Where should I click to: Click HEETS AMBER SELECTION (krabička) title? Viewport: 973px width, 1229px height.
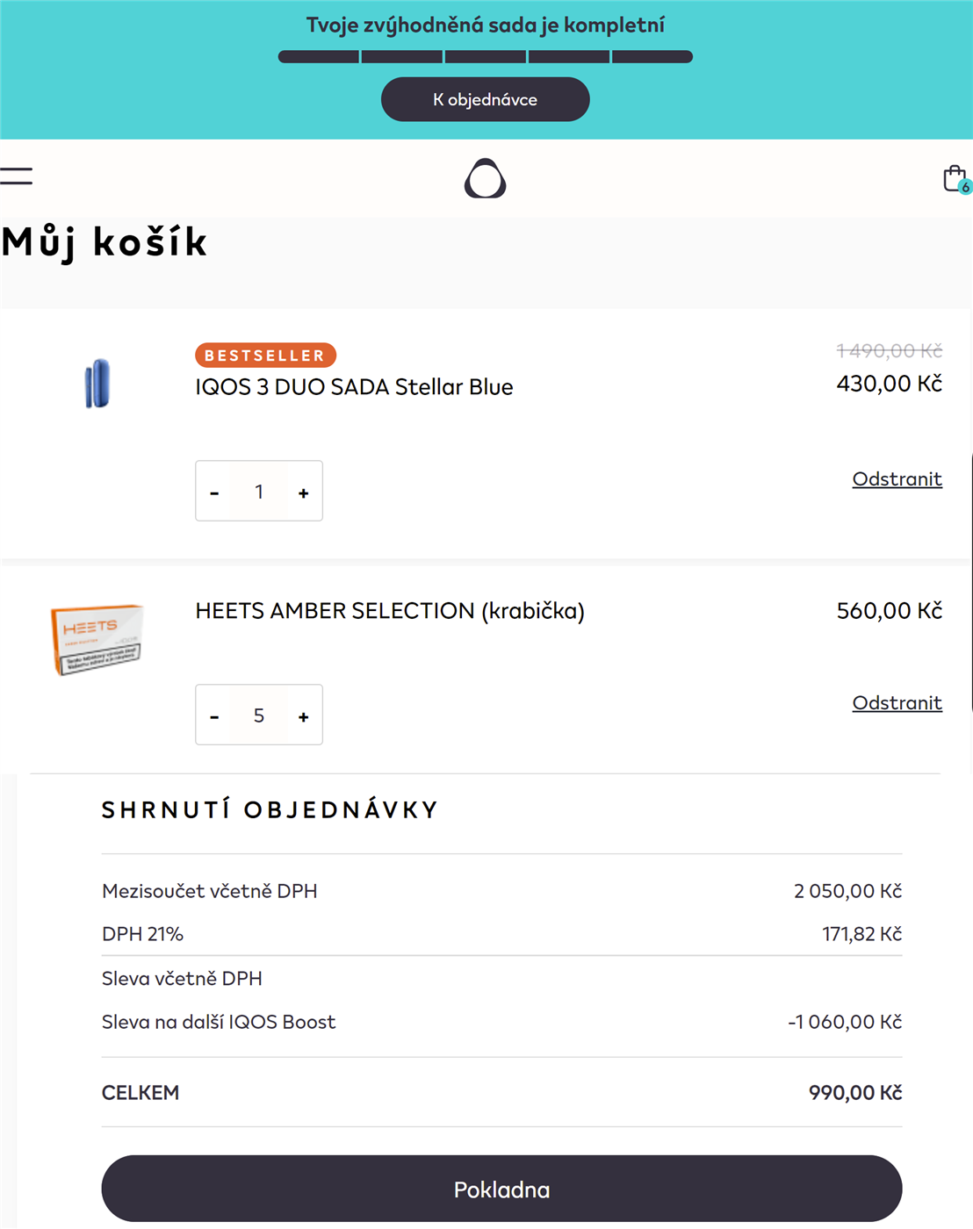pyautogui.click(x=390, y=611)
